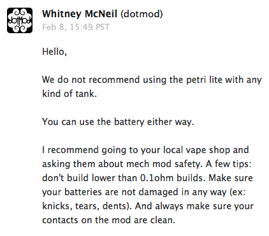Image resolution: width=269 pixels, height=236 pixels.
Task: Click the 'your batteries are not damaged' line
Action: tap(110, 192)
